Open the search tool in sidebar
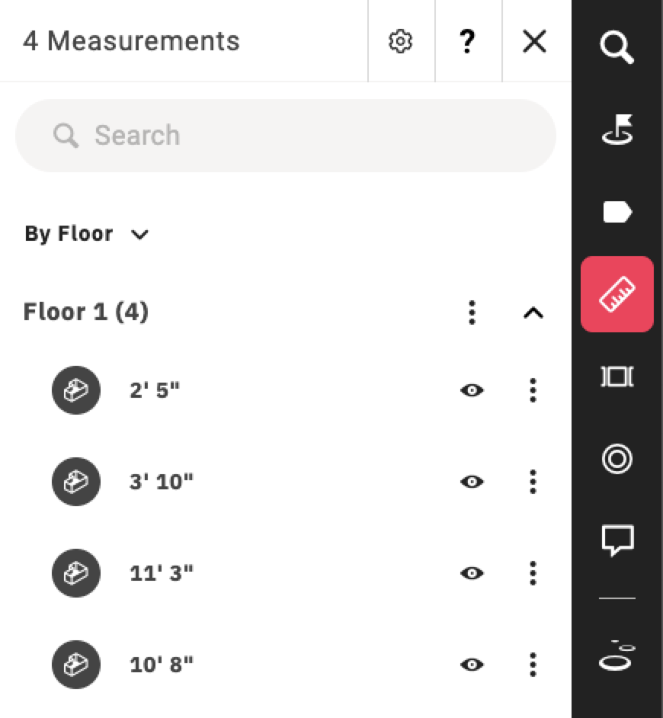This screenshot has width=663, height=718. point(617,47)
